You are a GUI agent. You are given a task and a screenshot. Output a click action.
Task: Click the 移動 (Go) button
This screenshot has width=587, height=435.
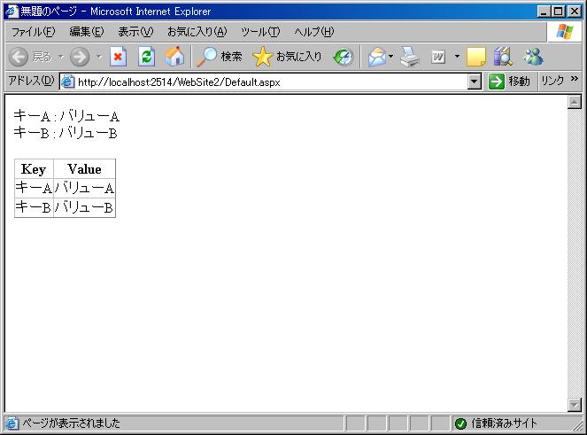pos(509,82)
